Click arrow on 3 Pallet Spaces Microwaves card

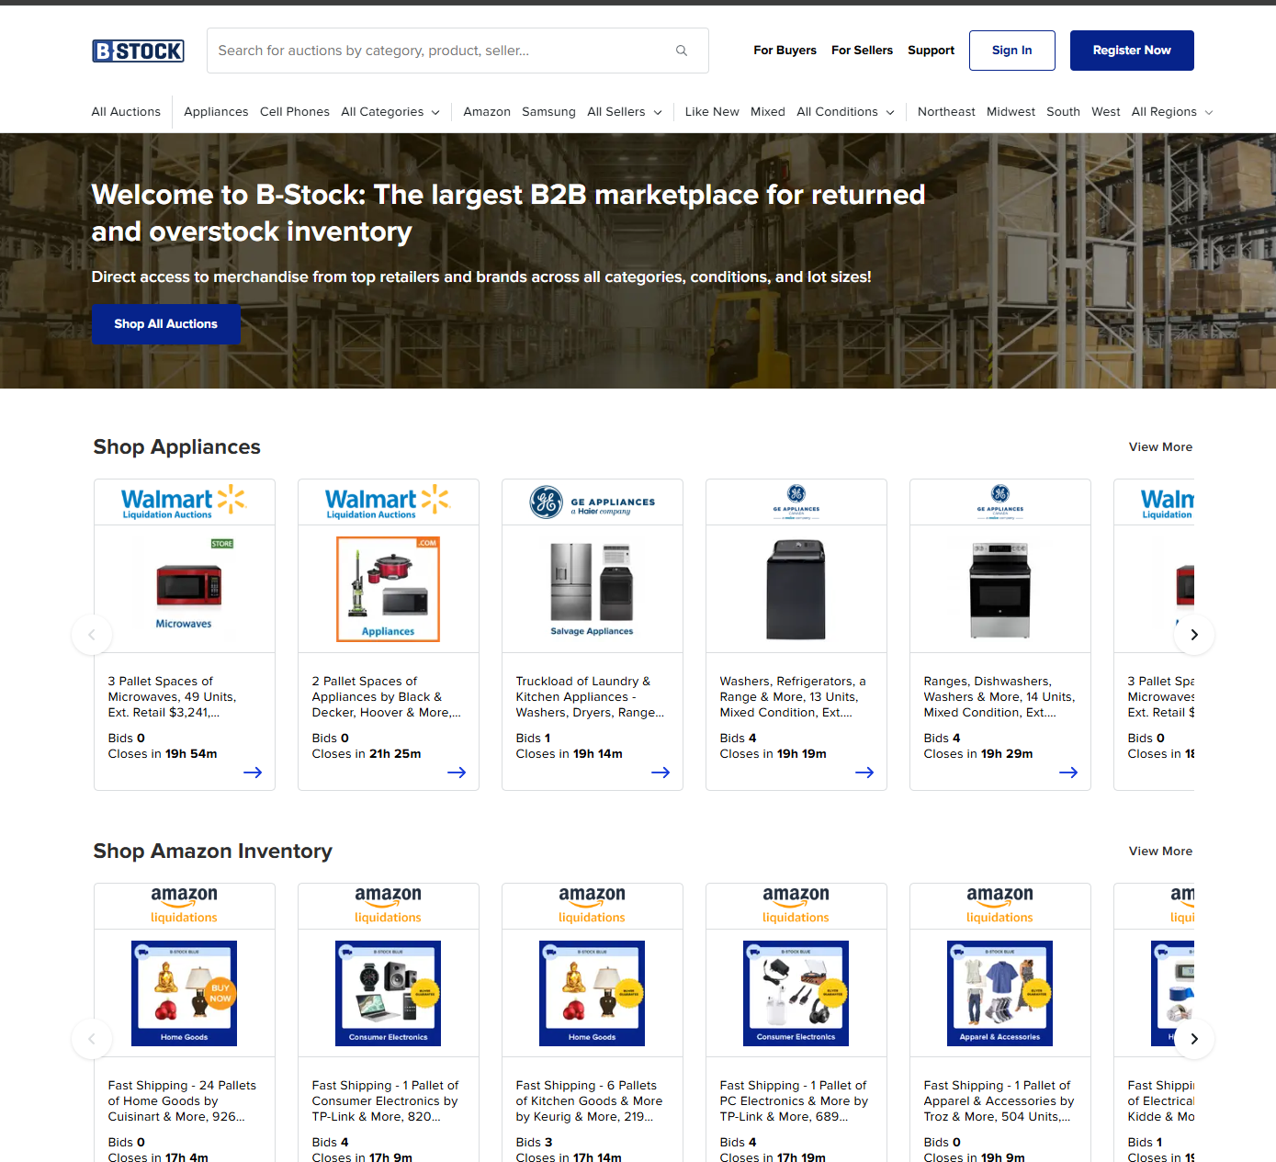(253, 773)
